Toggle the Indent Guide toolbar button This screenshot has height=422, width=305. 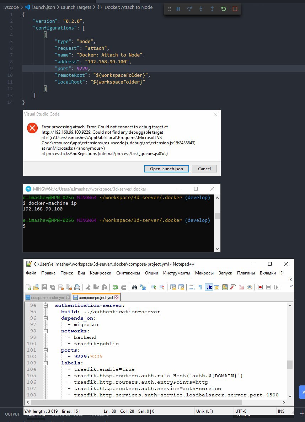pyautogui.click(x=209, y=287)
